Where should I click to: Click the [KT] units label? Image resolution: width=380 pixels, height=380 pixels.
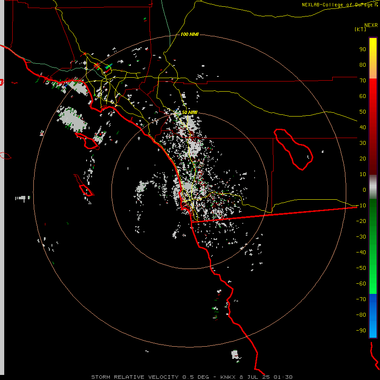(361, 29)
